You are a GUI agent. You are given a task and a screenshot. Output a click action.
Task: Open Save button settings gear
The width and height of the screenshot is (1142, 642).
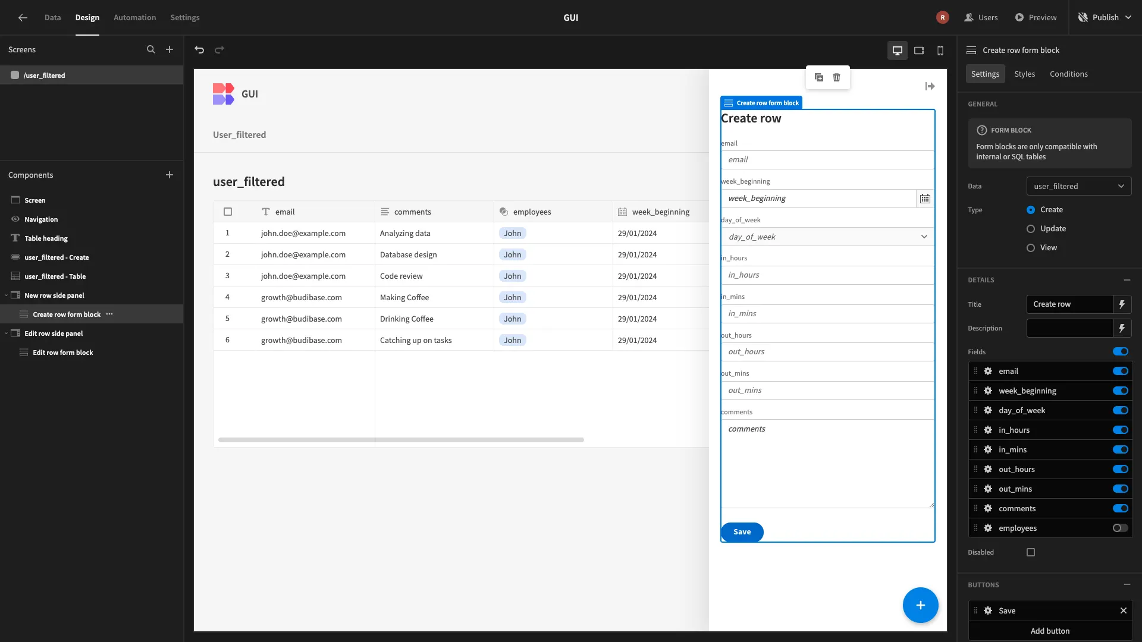[x=988, y=610]
